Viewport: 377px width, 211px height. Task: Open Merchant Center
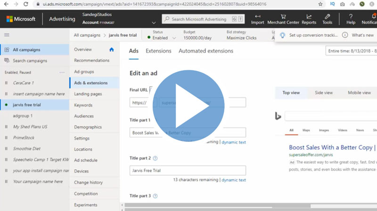pos(283,19)
